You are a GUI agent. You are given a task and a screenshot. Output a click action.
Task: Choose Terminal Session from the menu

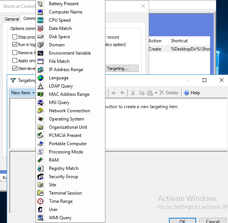pyautogui.click(x=70, y=193)
